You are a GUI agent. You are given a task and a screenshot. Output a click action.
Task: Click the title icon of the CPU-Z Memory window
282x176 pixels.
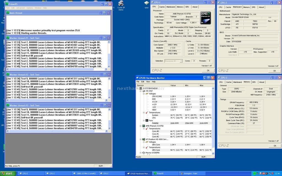point(219,78)
